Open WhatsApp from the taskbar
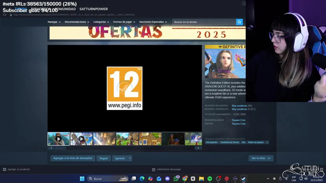The width and height of the screenshot is (326, 183). 176,179
